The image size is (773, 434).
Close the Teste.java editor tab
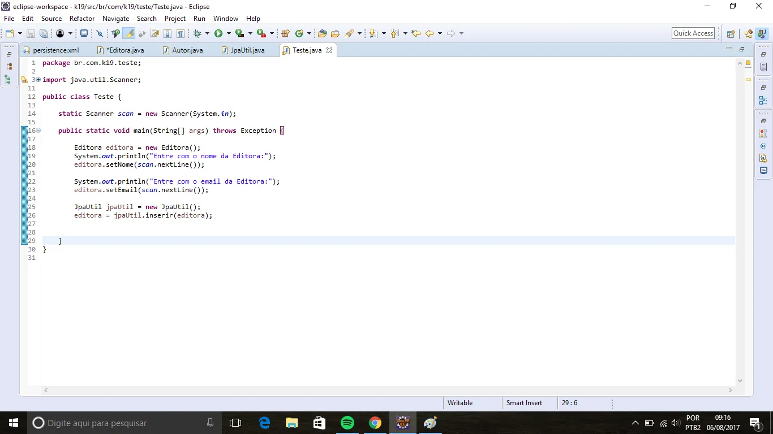[x=329, y=50]
